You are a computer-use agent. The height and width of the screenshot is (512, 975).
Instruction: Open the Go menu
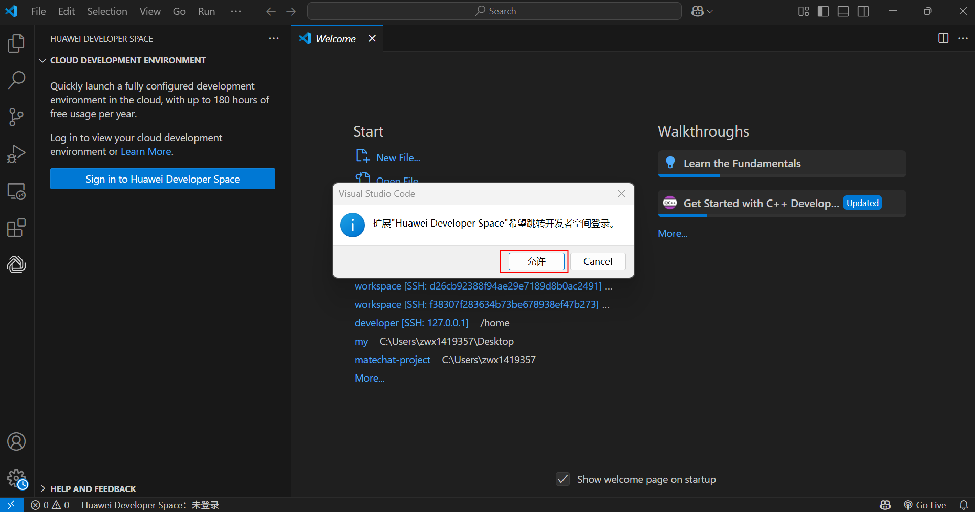coord(179,11)
